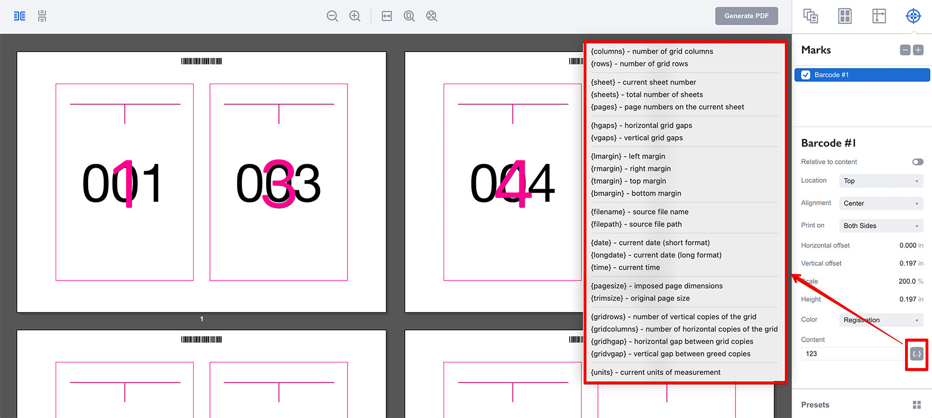The image size is (932, 418).
Task: Insert the {filename} source file name variable
Action: [x=639, y=212]
